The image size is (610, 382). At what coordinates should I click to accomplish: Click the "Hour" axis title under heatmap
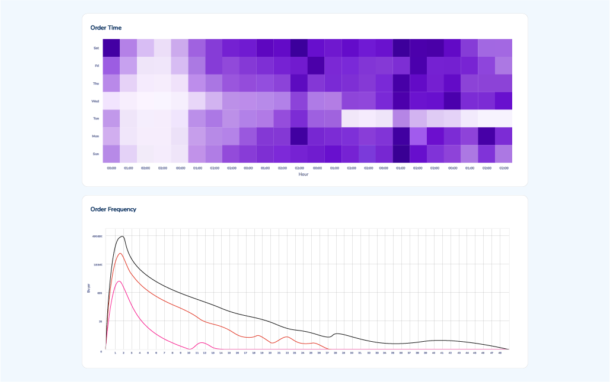tap(304, 174)
